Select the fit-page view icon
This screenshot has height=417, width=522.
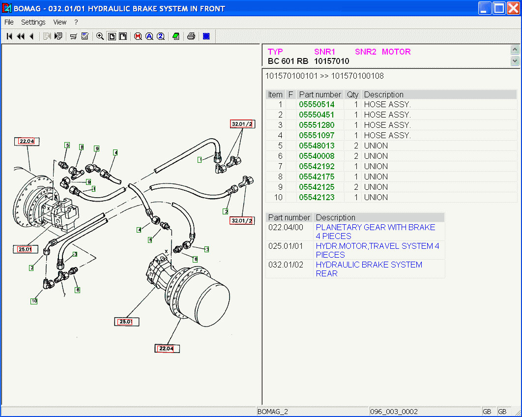click(x=112, y=36)
